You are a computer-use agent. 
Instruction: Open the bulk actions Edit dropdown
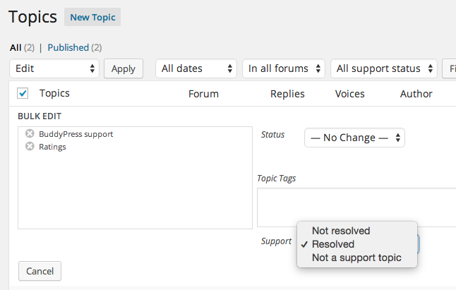(54, 68)
